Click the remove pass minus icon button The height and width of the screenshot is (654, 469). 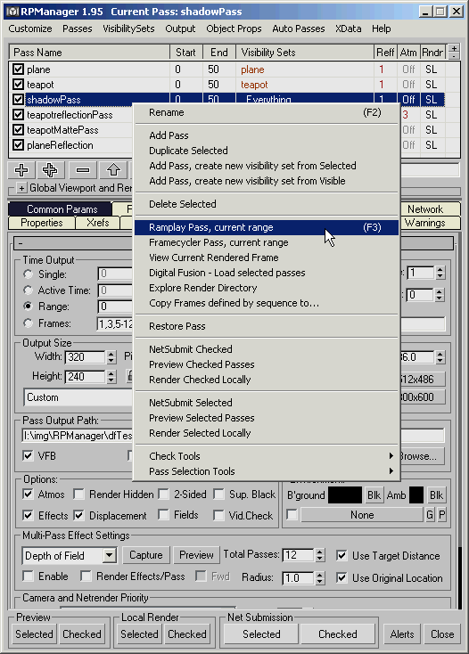tap(83, 170)
